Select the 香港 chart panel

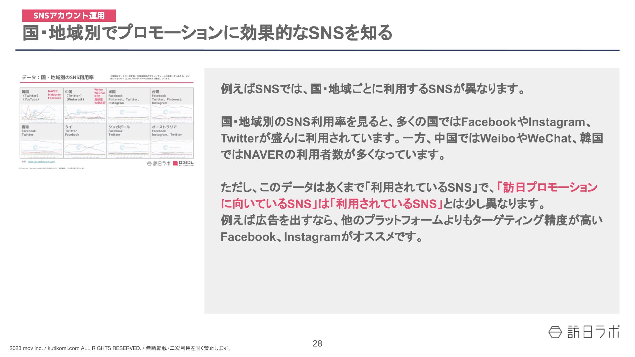(42, 140)
